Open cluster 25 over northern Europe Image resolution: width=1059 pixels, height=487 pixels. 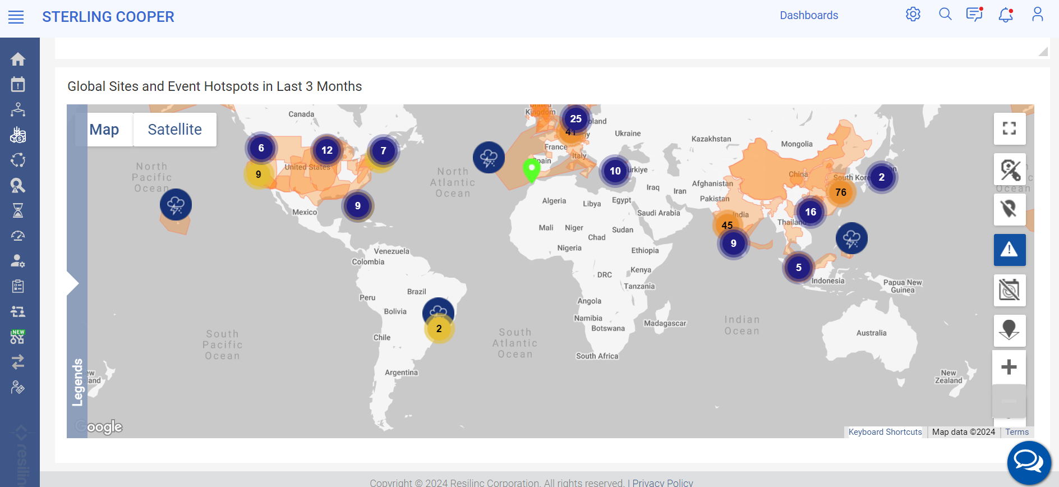pyautogui.click(x=576, y=118)
